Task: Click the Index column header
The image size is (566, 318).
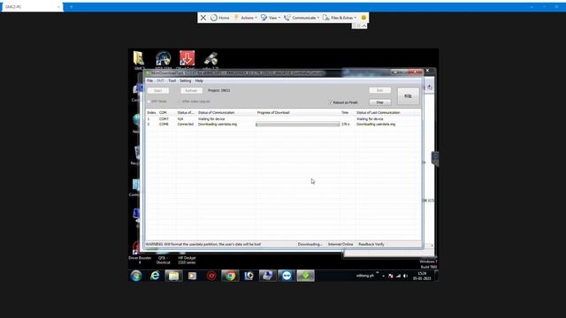Action: click(151, 113)
